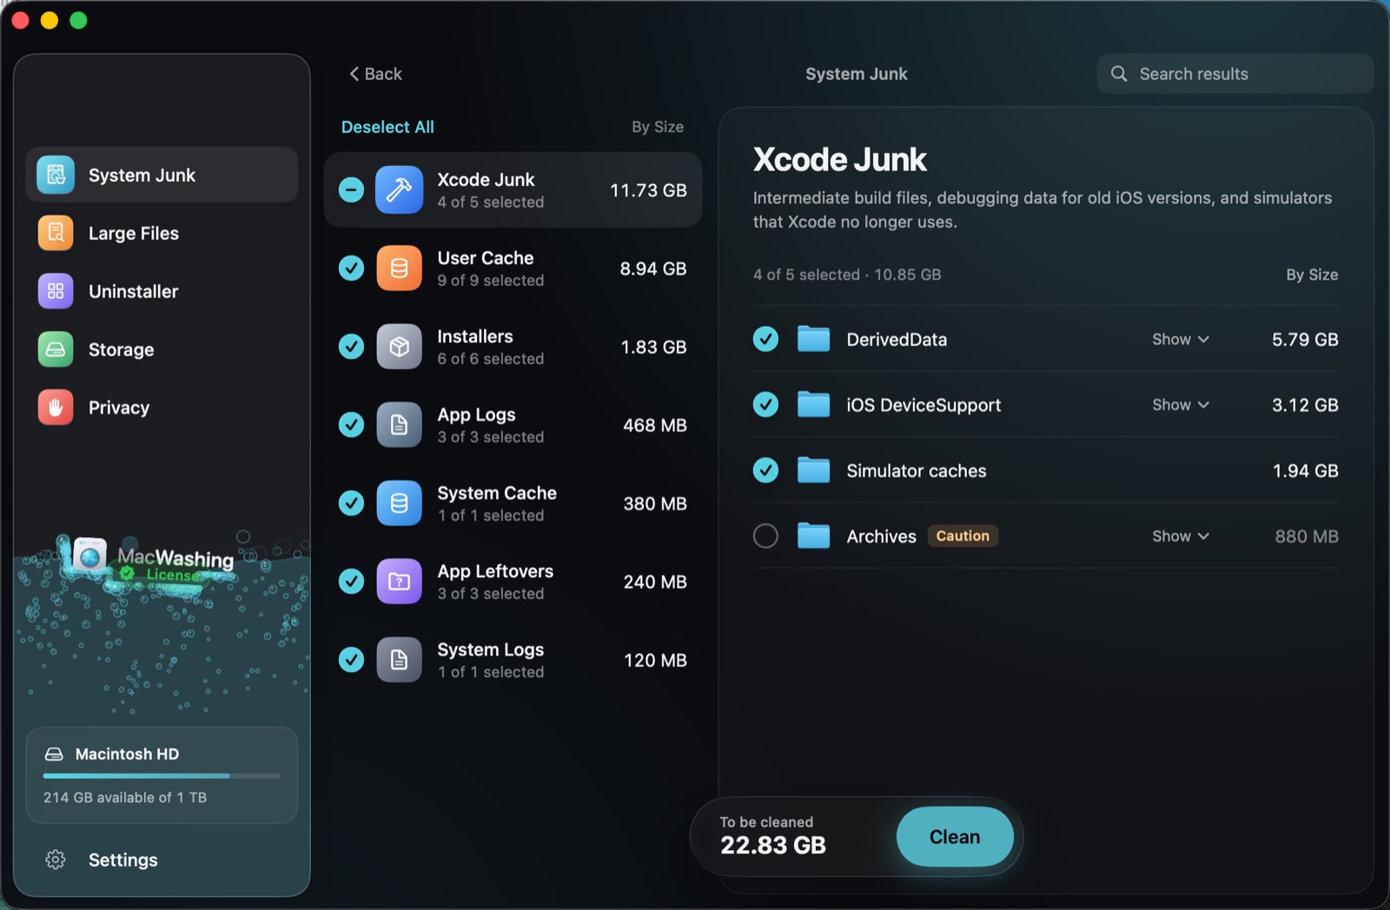Viewport: 1390px width, 910px height.
Task: Expand Show dropdown for DerivedData
Action: click(x=1181, y=339)
